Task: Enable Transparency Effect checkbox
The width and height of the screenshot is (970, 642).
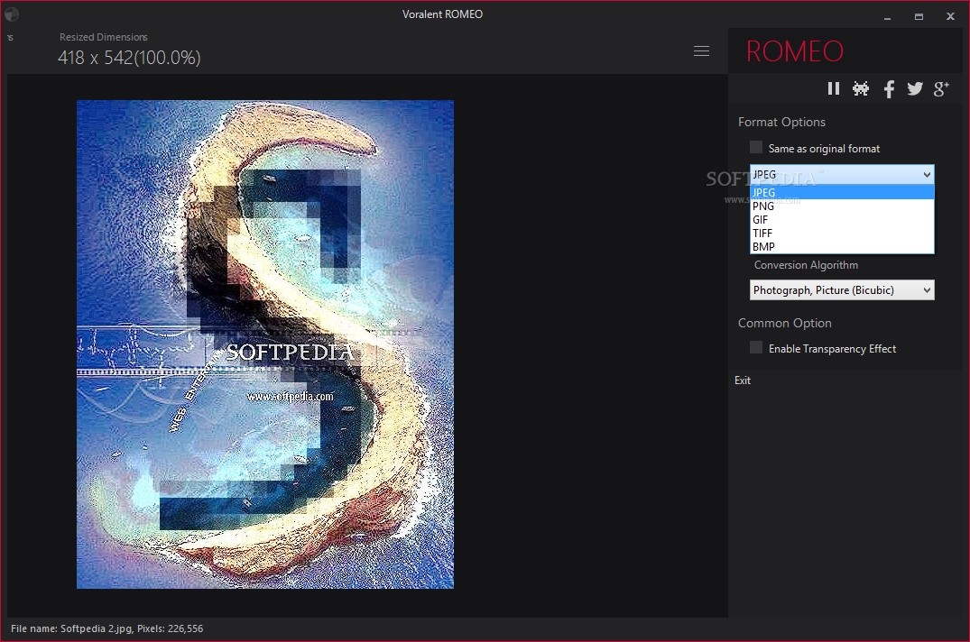Action: [x=756, y=347]
